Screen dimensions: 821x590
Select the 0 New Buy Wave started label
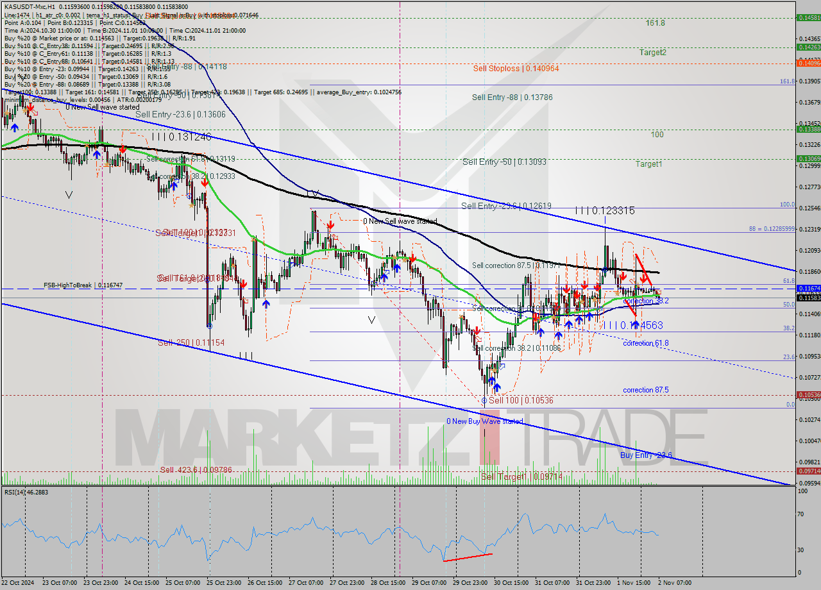(x=485, y=421)
